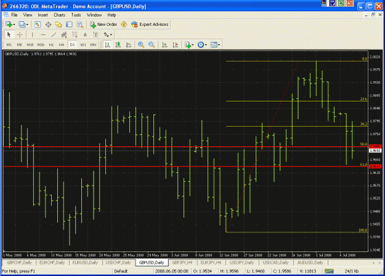Image resolution: width=385 pixels, height=276 pixels.
Task: Click the Word icon in Office shortcut bar
Action: [333, 3]
